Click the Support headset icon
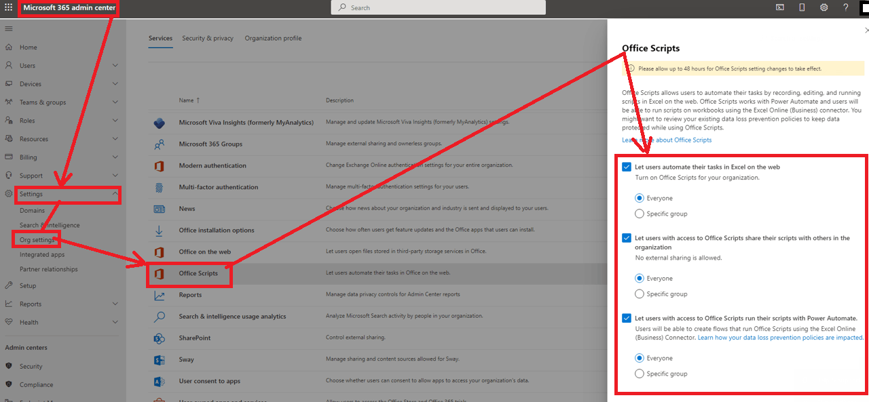The height and width of the screenshot is (402, 869). pyautogui.click(x=9, y=176)
